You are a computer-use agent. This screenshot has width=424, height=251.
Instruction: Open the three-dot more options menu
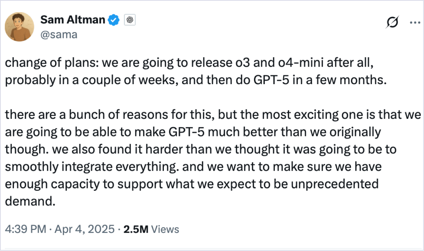tap(415, 23)
